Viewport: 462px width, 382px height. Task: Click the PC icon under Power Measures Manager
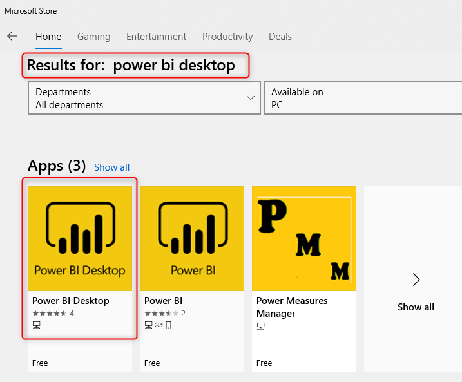[261, 327]
